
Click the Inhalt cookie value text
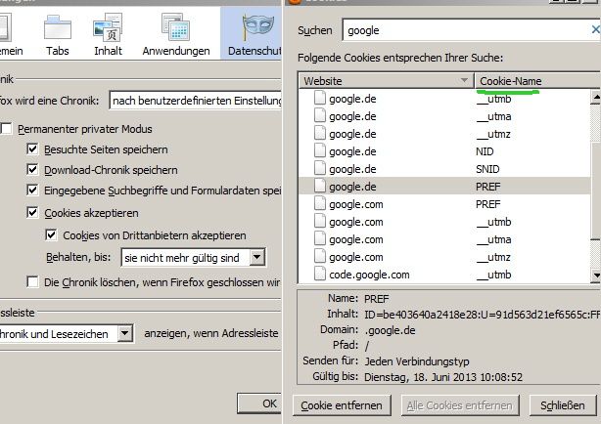tap(483, 315)
